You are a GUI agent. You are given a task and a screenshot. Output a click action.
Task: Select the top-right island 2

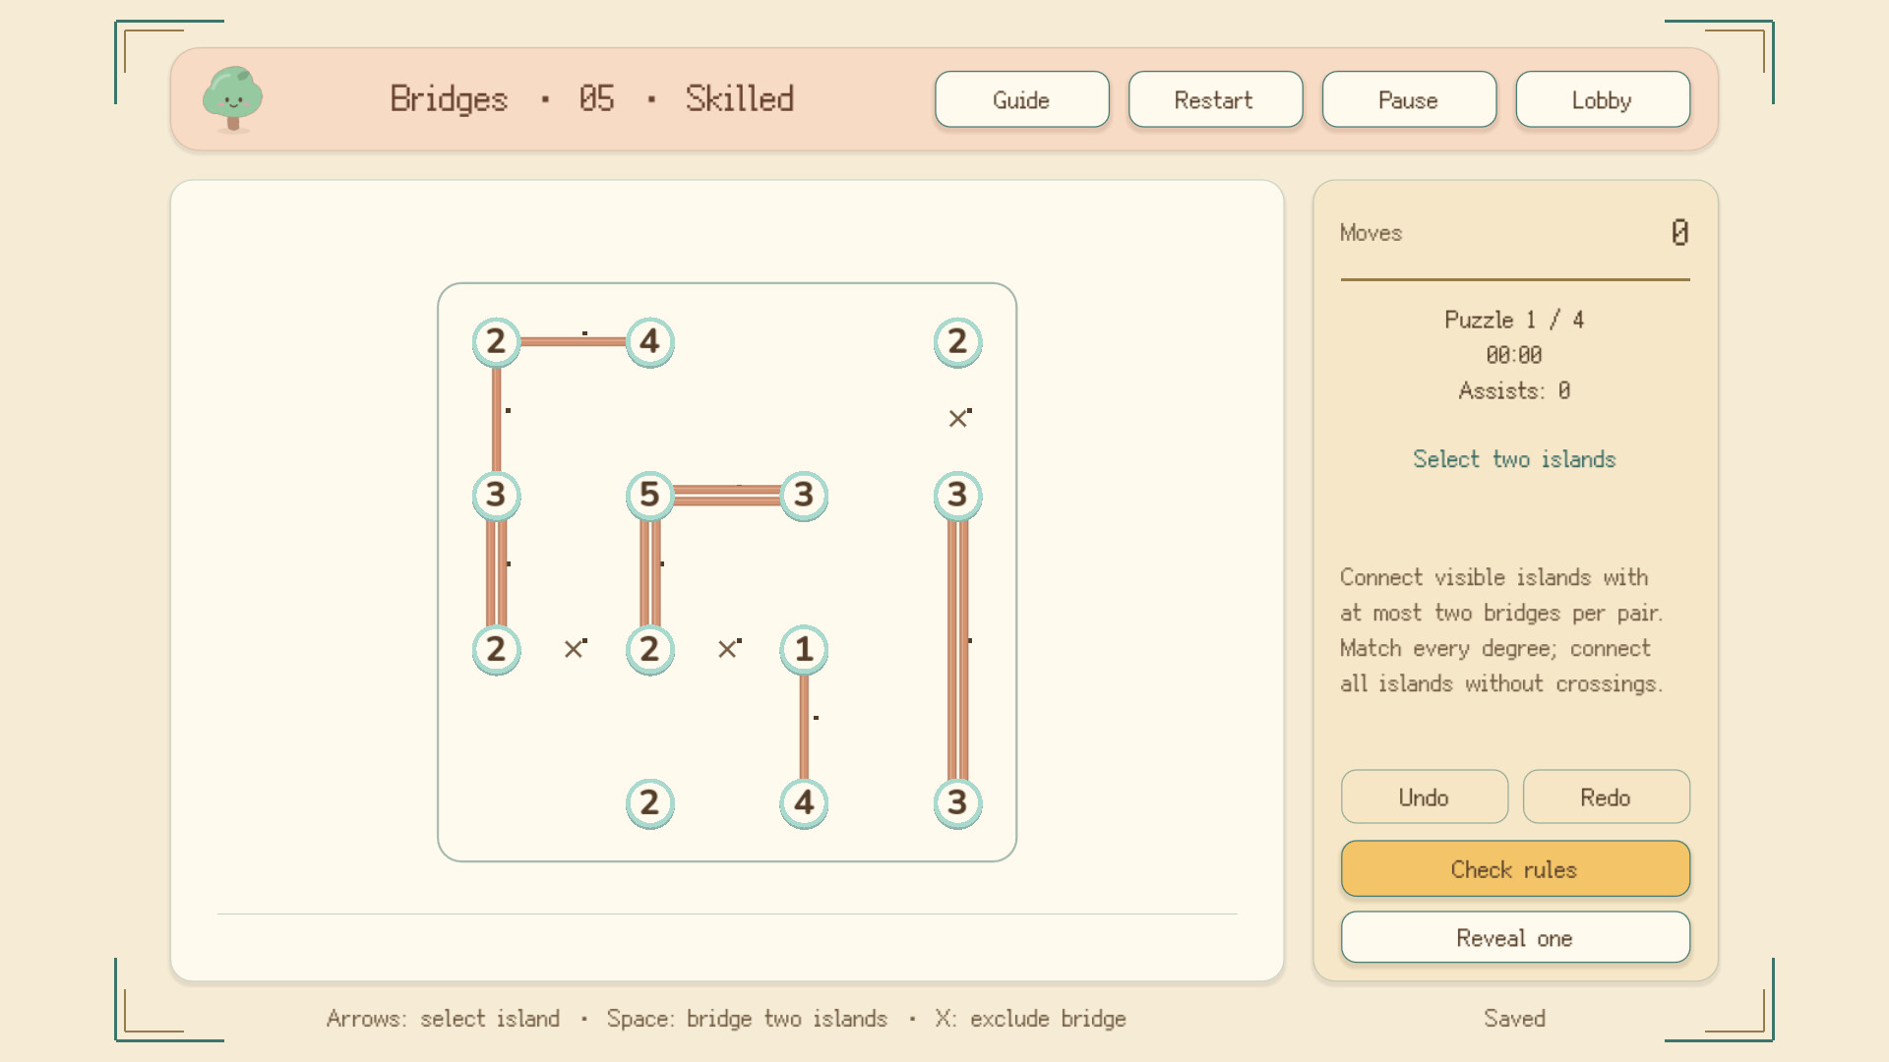(957, 342)
